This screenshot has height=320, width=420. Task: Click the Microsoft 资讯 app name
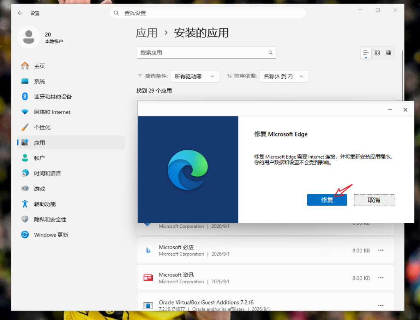[176, 275]
